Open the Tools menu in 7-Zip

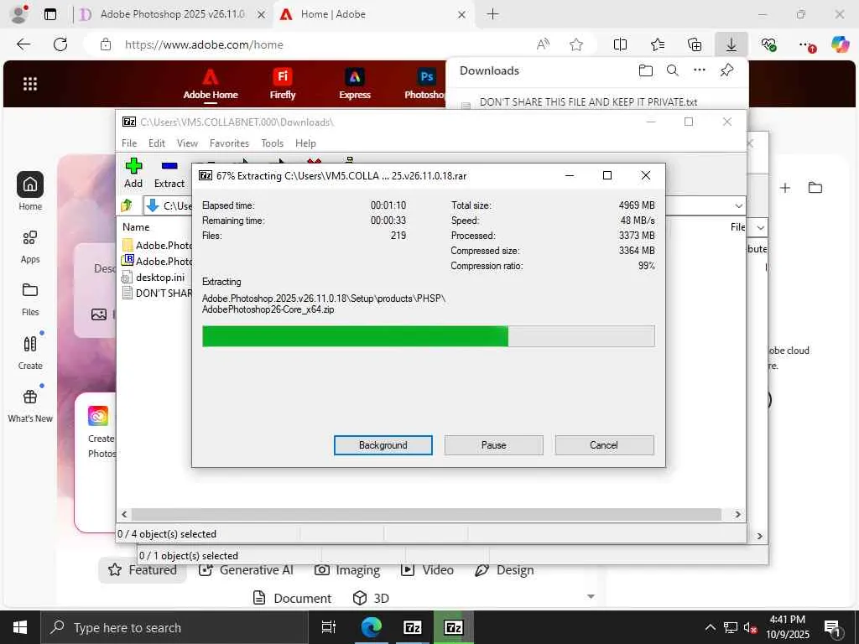tap(272, 143)
